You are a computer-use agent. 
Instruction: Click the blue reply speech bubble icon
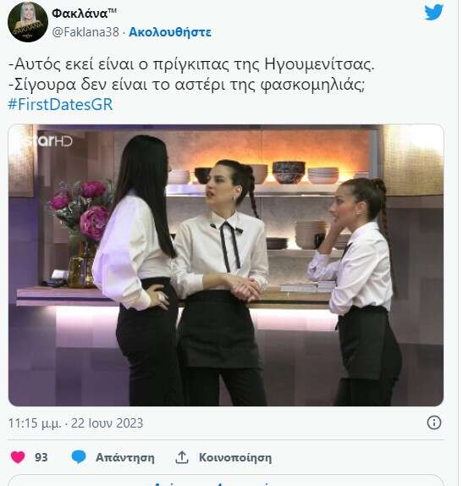(x=79, y=457)
